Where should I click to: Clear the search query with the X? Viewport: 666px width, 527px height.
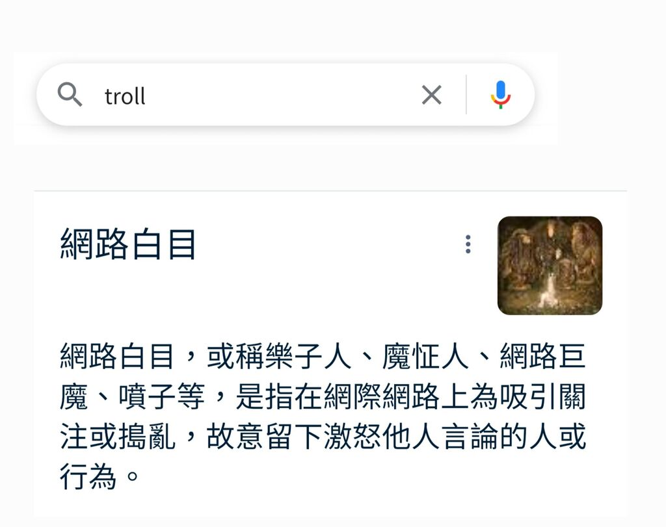[x=432, y=95]
